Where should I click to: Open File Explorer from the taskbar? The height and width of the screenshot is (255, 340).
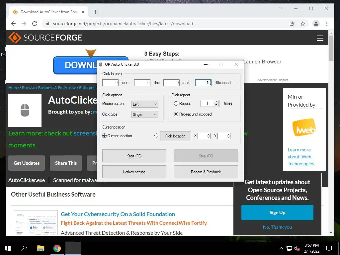[x=41, y=248]
